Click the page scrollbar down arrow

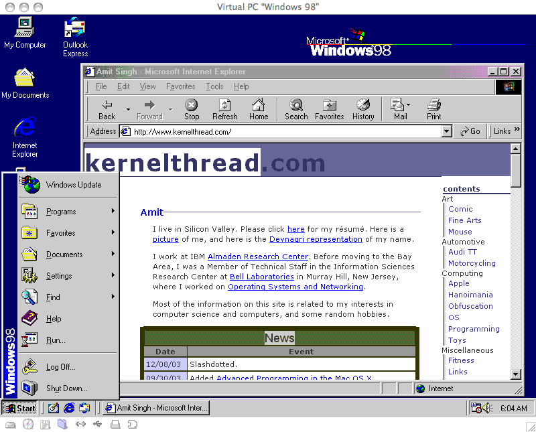click(x=515, y=374)
